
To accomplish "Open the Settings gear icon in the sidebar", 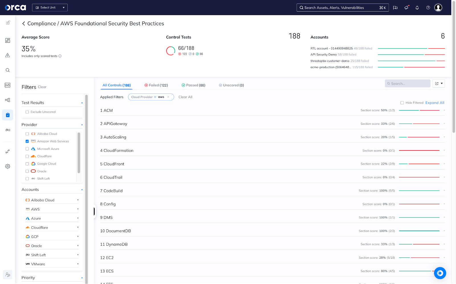I will 7,166.
